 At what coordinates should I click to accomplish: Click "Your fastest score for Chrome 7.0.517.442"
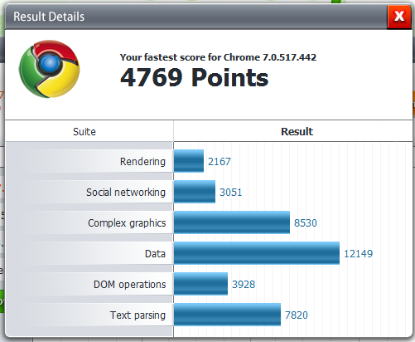point(218,57)
